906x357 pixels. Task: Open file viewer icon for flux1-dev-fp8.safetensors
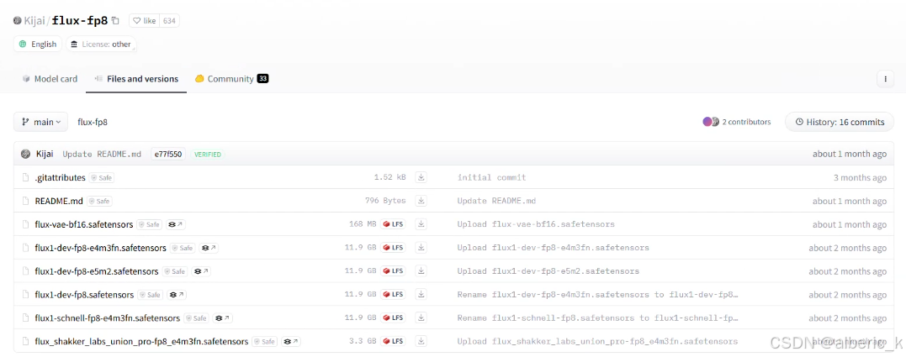point(176,295)
